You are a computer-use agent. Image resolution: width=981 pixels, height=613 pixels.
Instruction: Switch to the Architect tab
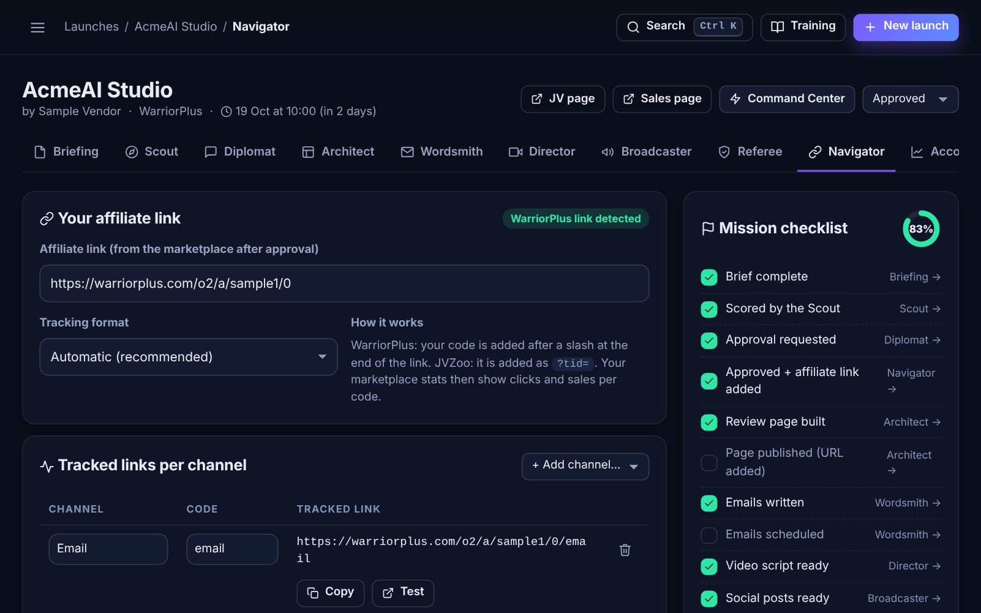click(x=338, y=152)
